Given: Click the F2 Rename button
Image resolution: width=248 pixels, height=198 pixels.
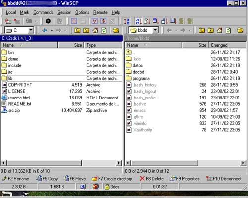Looking at the screenshot, I should coord(16,179).
